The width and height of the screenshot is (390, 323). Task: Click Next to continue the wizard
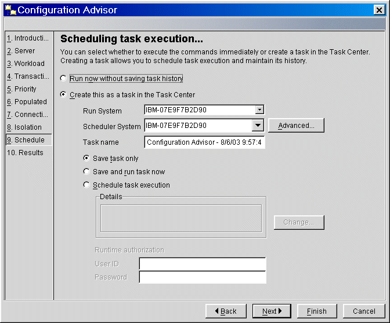coord(271,311)
